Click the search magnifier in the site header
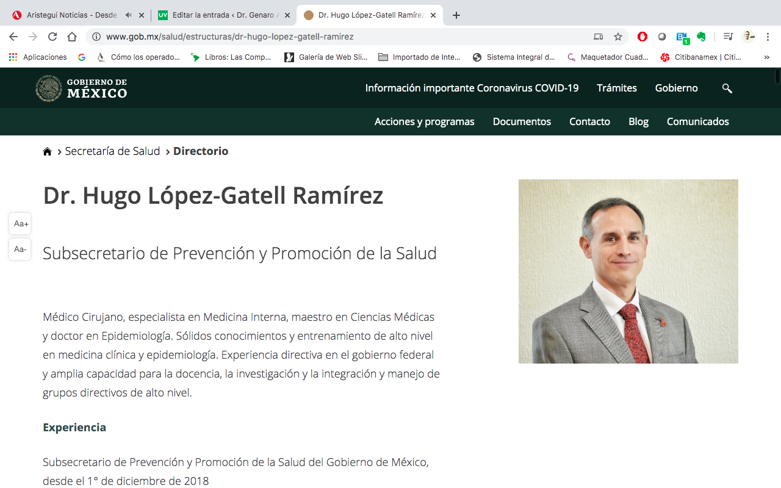Image resolution: width=781 pixels, height=488 pixels. point(727,88)
